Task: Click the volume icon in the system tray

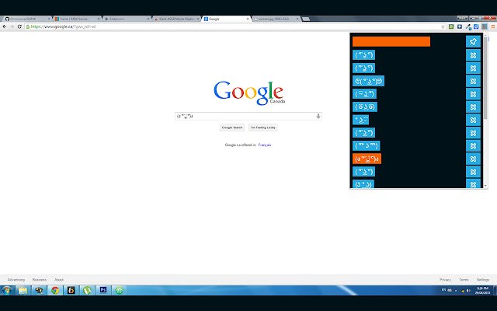Action: point(468,290)
